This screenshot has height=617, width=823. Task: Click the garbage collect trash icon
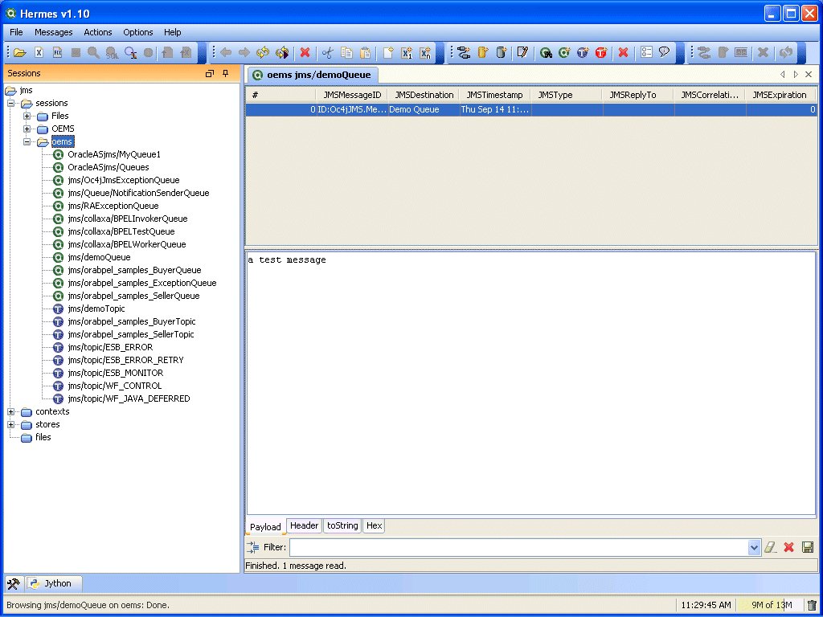pos(812,605)
